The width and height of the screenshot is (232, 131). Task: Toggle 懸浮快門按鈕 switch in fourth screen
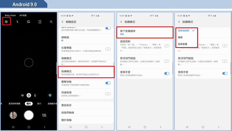[x=224, y=61]
